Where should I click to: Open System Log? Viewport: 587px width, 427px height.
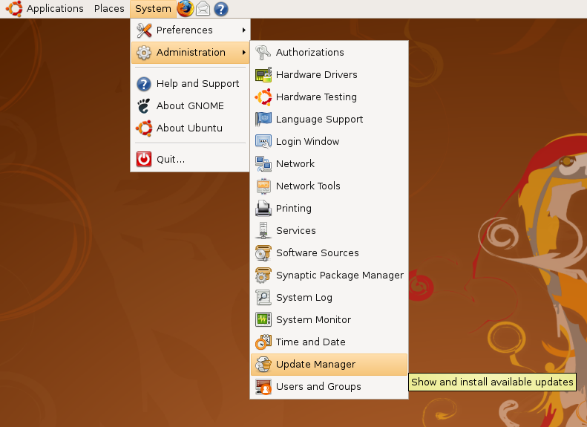(329, 297)
